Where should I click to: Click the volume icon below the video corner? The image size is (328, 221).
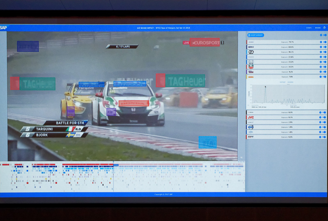click(241, 158)
